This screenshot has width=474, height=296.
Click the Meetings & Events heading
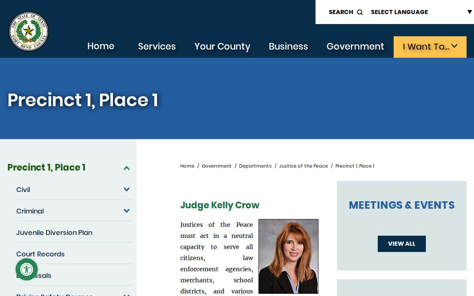402,205
